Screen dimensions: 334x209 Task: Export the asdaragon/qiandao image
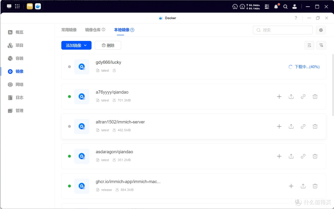291,156
